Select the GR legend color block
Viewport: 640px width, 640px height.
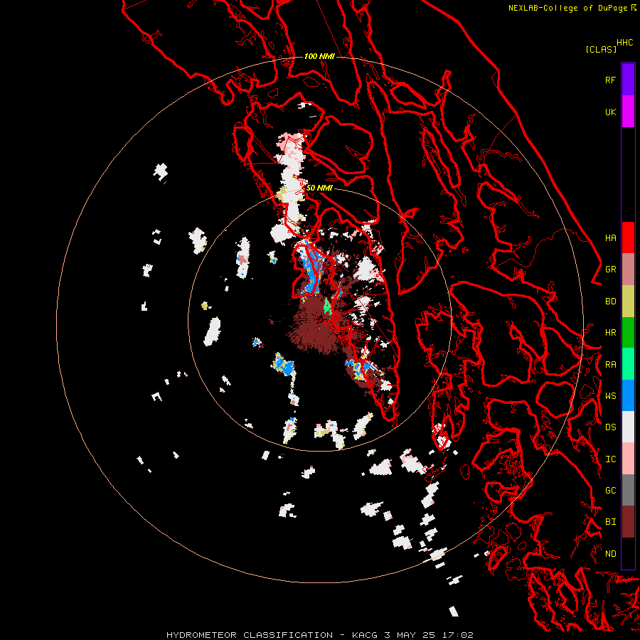pyautogui.click(x=628, y=270)
